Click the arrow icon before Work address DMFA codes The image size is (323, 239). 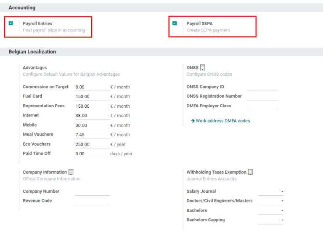[x=193, y=121]
